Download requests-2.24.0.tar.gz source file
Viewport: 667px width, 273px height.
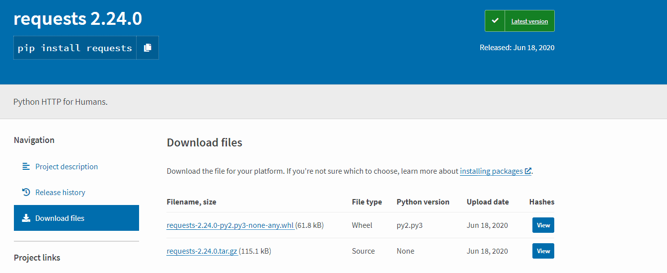(x=202, y=251)
